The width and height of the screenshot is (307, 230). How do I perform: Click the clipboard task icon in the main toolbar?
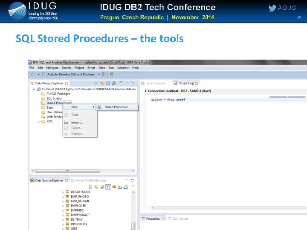point(112,75)
